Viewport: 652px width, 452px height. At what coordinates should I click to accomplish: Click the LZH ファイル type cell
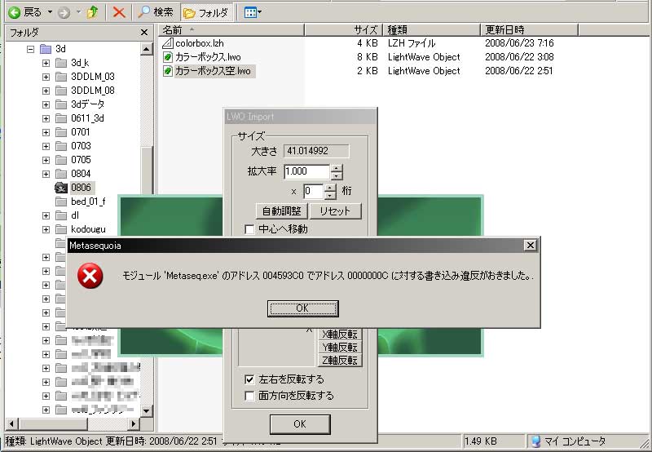(x=412, y=43)
